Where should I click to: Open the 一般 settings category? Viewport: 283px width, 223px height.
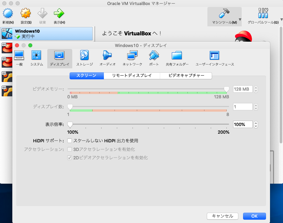point(19,59)
